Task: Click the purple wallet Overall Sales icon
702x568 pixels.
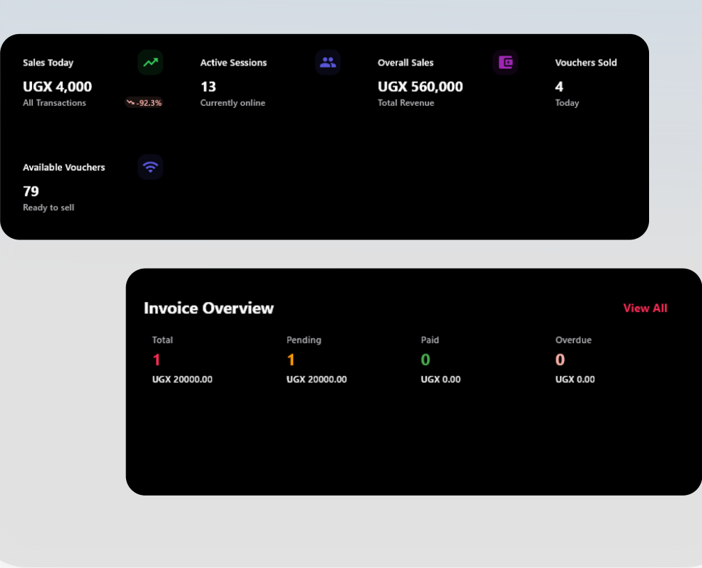Action: click(506, 62)
